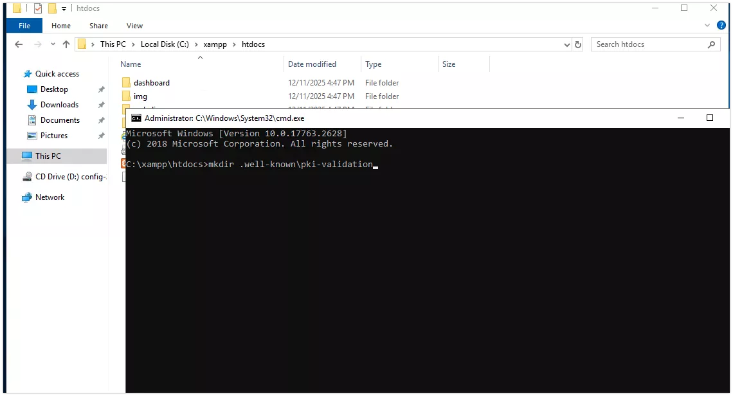
Task: Select This PC in the sidebar
Action: pyautogui.click(x=46, y=156)
